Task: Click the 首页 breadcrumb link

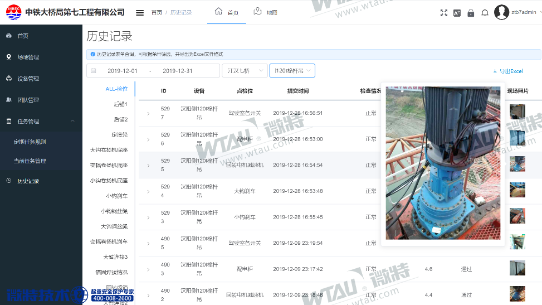Action: coord(157,12)
